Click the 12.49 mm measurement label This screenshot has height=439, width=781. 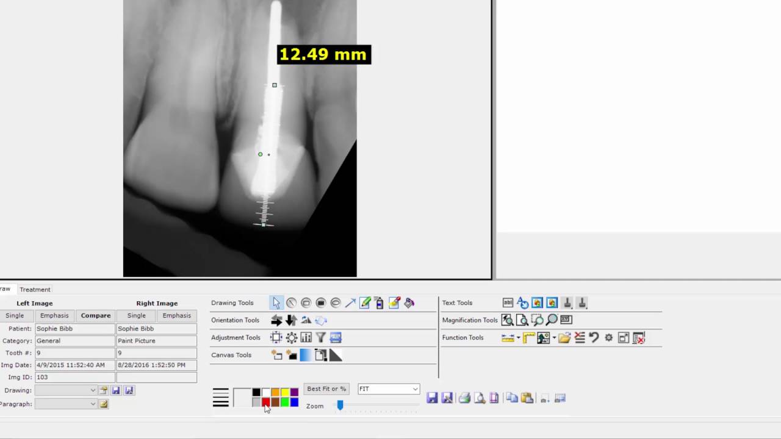click(x=323, y=54)
